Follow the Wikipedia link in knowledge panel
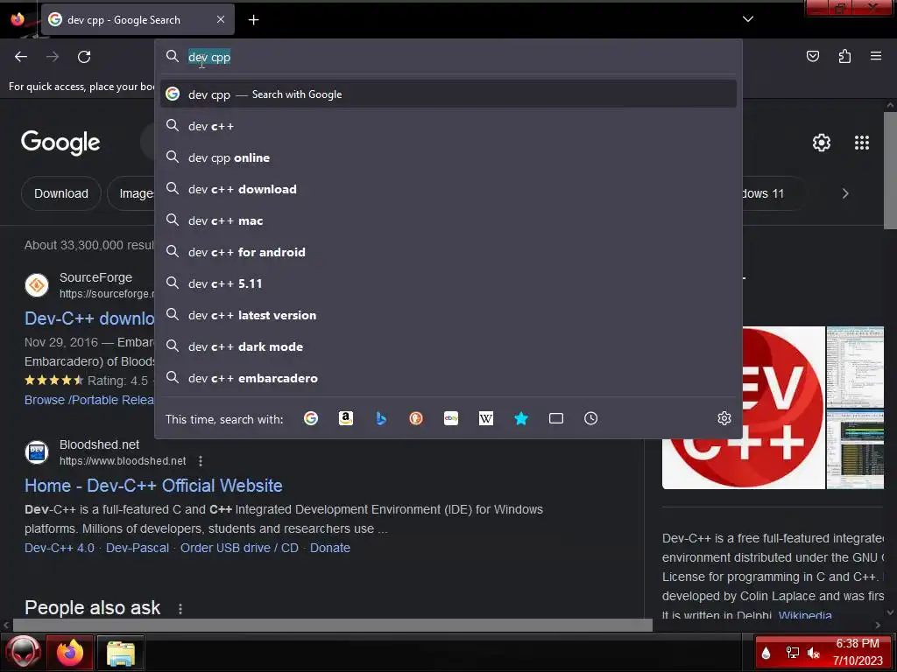Image resolution: width=897 pixels, height=672 pixels. click(x=805, y=615)
